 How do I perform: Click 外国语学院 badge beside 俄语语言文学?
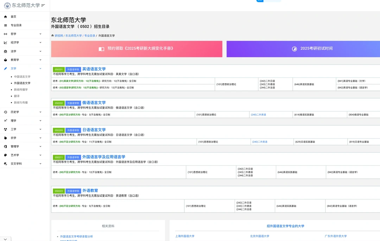pos(73,103)
